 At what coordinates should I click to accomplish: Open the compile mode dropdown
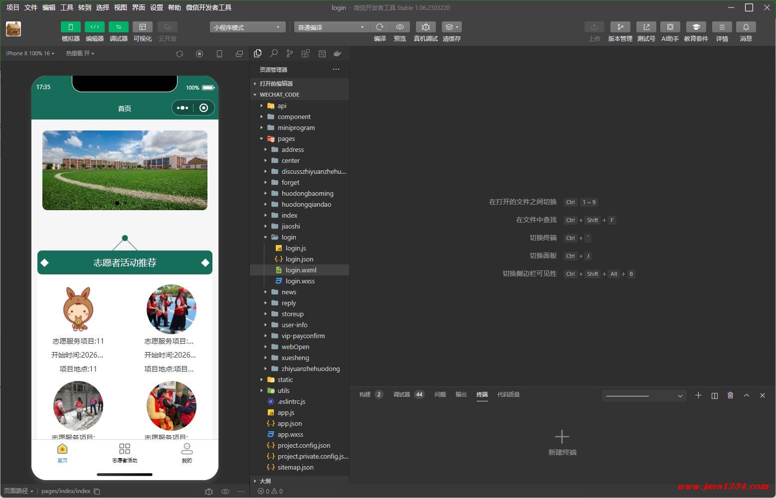pos(331,27)
